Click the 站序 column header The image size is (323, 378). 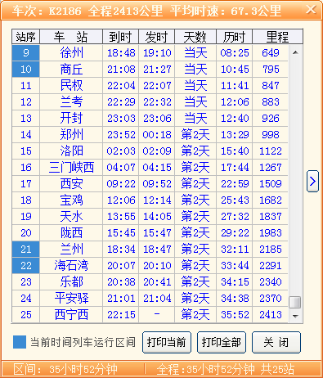26,37
